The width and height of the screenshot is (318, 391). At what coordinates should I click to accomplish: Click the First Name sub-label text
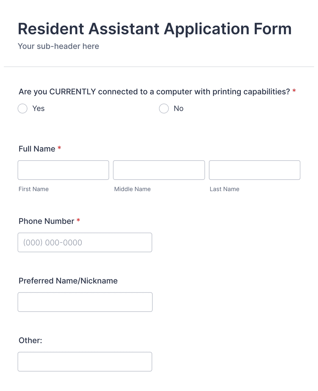click(34, 189)
